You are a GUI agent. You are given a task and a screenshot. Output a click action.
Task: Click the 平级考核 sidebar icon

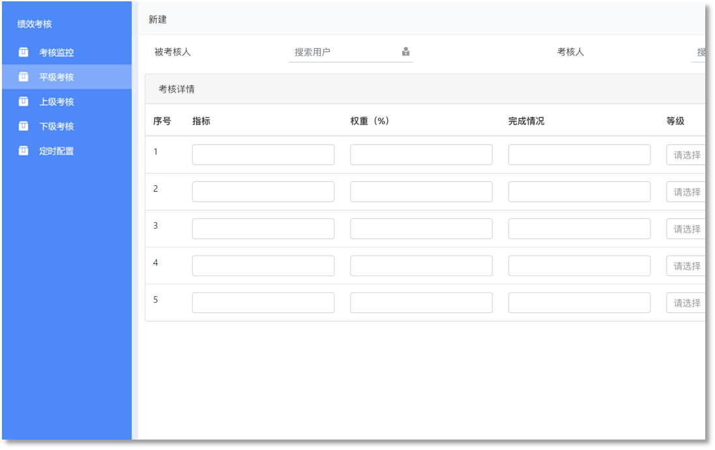pos(23,77)
